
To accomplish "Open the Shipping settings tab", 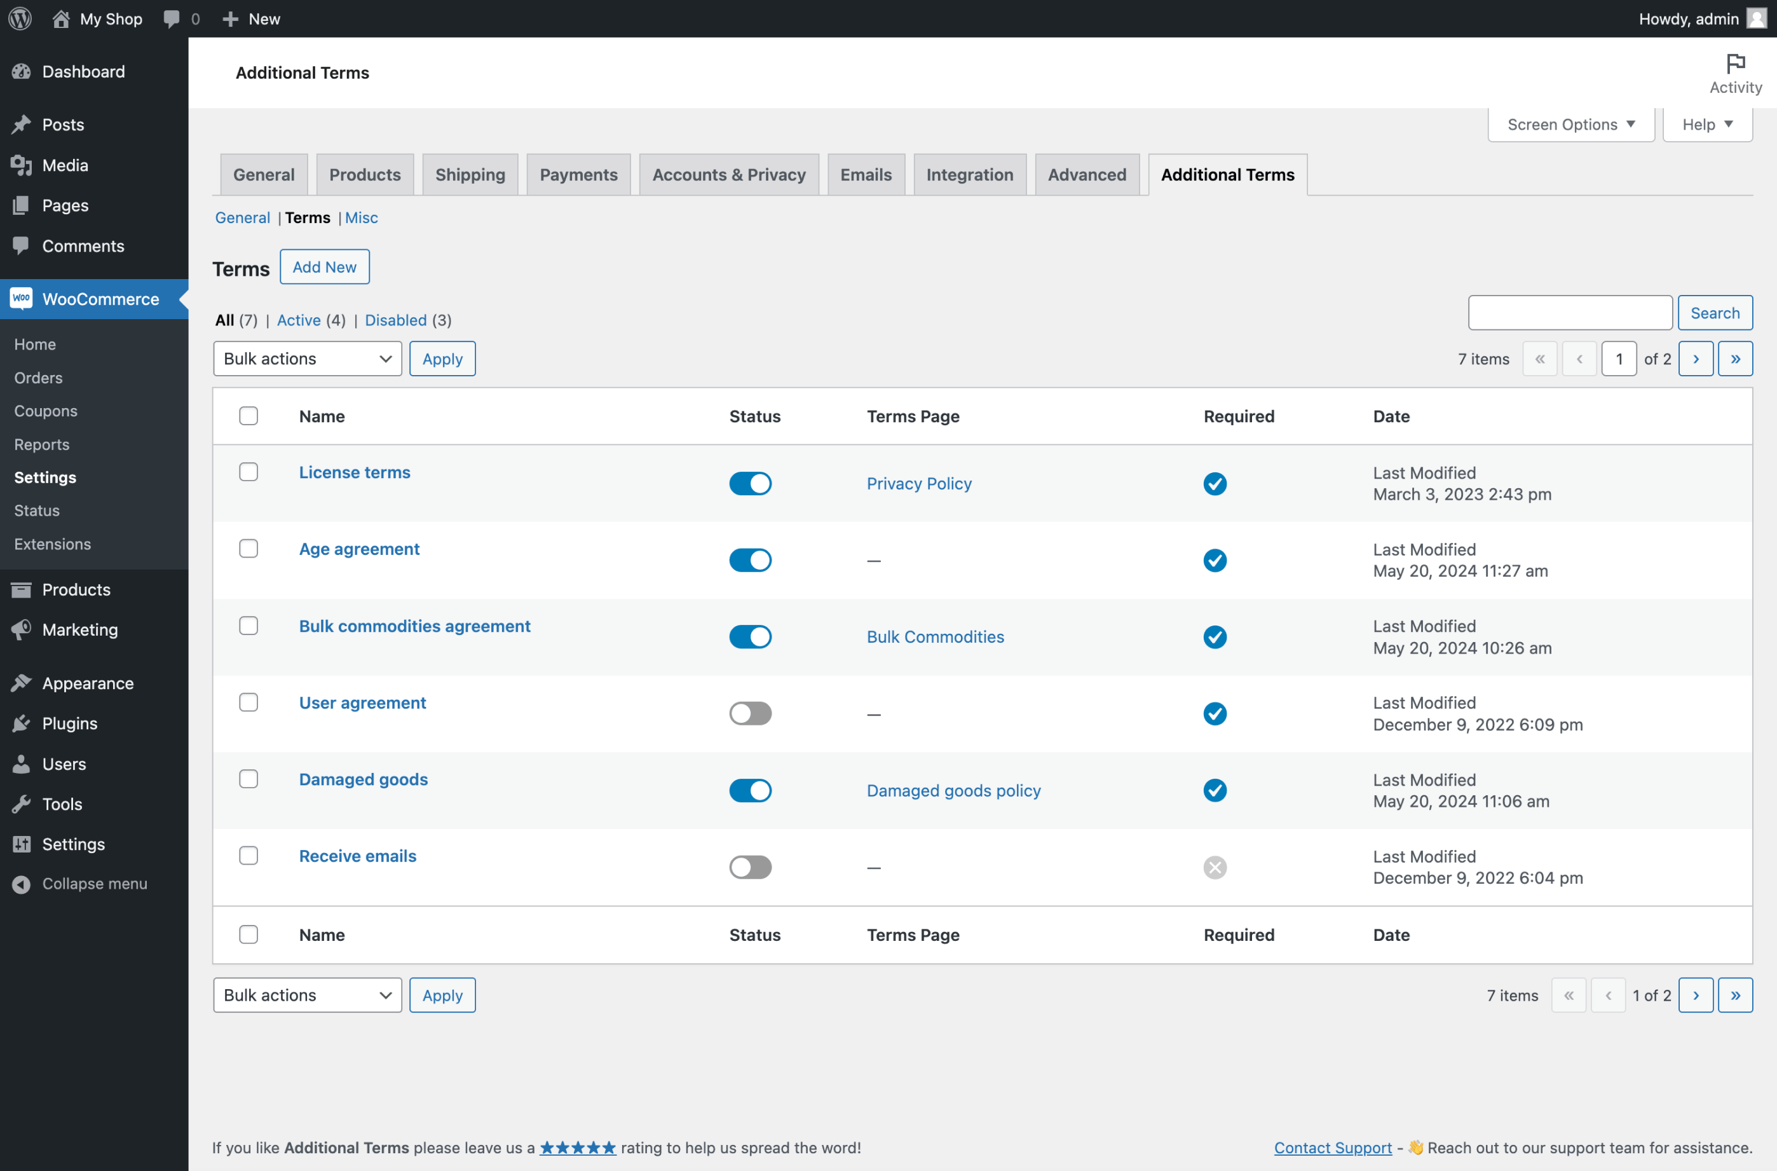I will pyautogui.click(x=470, y=174).
